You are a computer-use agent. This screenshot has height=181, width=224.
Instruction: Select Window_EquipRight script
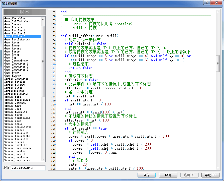[x=17, y=136]
